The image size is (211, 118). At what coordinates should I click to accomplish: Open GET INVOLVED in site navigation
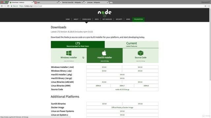(107, 19)
